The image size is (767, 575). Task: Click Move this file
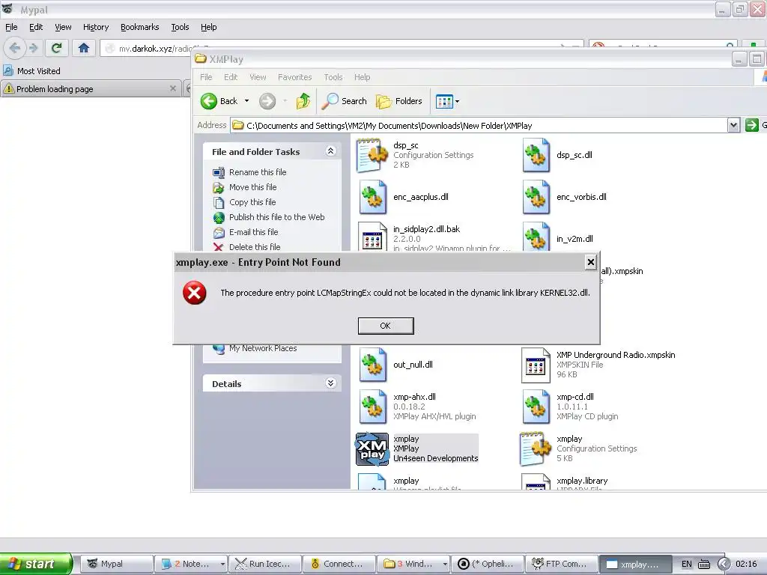point(252,187)
